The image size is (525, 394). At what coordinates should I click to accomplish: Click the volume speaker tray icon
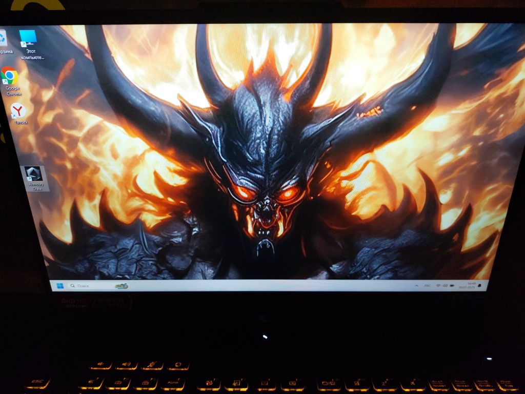[445, 285]
